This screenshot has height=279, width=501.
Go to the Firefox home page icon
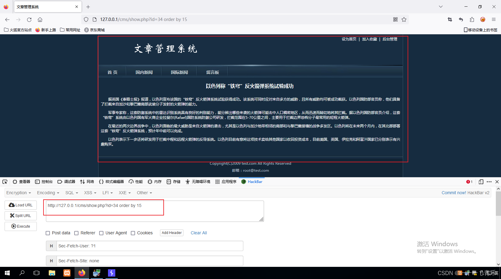[40, 19]
